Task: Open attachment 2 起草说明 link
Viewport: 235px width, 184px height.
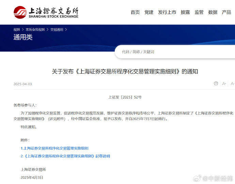Action: [65, 156]
